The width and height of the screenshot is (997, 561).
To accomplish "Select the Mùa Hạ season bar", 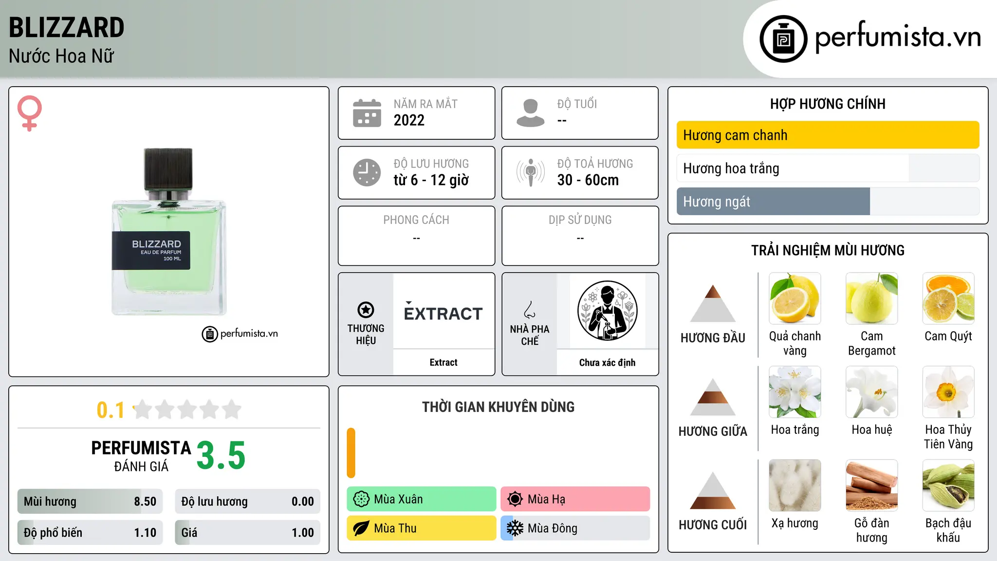I will pos(575,499).
